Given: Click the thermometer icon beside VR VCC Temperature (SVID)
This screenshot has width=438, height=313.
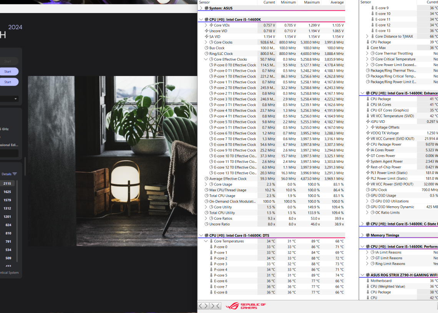Looking at the screenshot, I should tap(368, 116).
